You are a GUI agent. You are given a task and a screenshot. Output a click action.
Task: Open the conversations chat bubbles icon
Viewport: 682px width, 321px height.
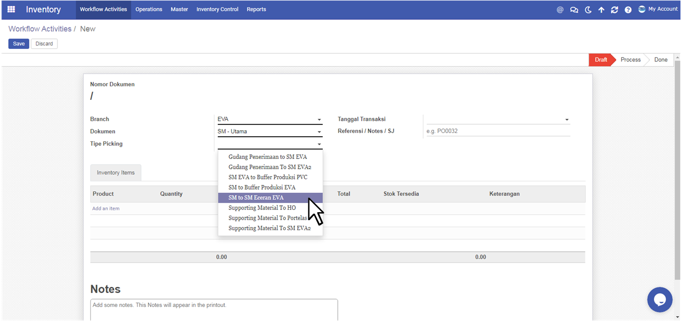tap(574, 9)
